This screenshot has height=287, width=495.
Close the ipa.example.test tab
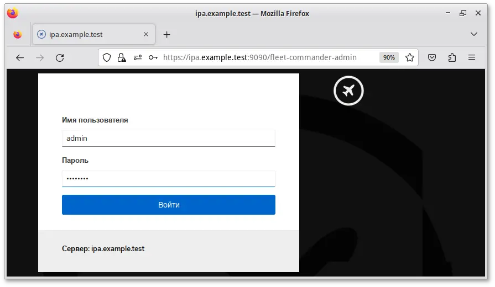coord(146,34)
